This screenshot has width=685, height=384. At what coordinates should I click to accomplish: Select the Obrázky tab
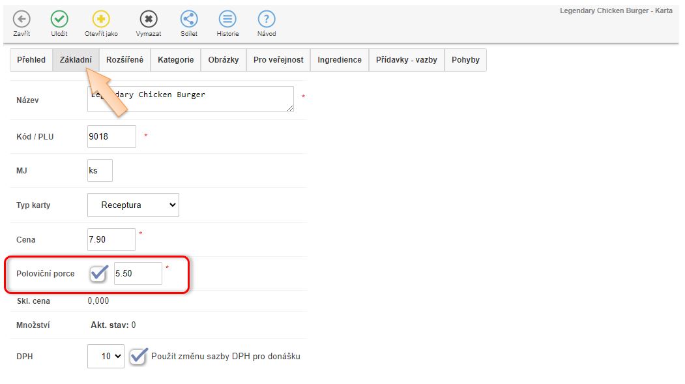[x=224, y=60]
